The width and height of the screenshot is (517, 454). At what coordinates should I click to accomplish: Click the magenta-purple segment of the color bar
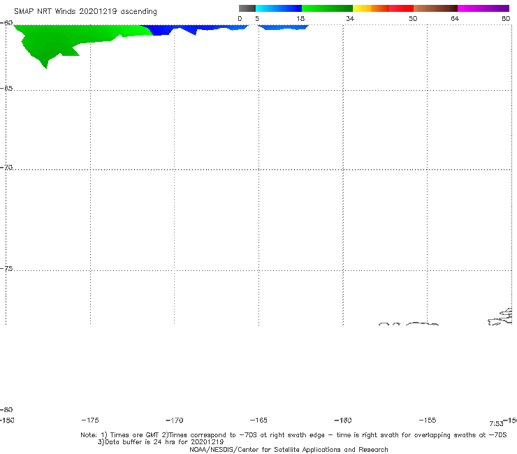tap(483, 8)
